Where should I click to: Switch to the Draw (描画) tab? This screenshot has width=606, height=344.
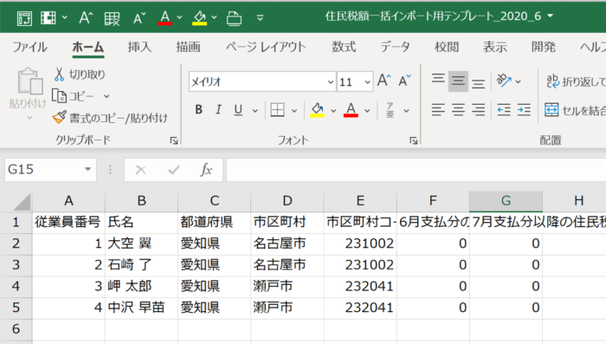[x=188, y=47]
